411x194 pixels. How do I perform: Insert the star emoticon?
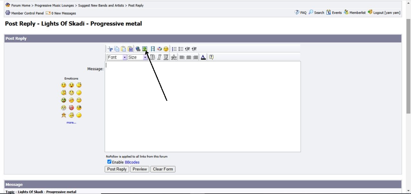[x=64, y=115]
